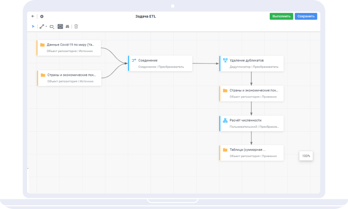Click the trash delete icon

[76, 27]
